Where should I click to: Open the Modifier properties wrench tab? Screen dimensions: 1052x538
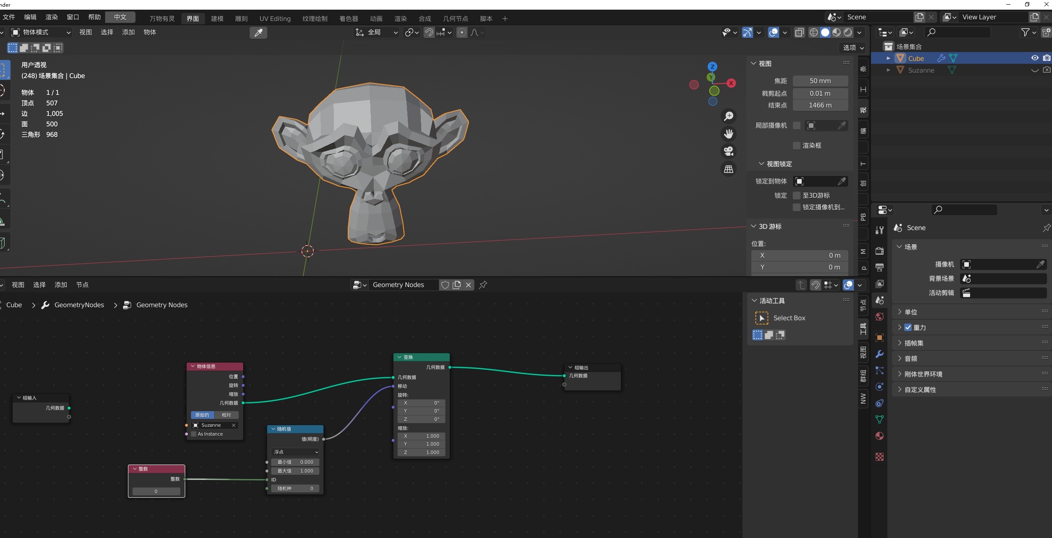pyautogui.click(x=879, y=354)
